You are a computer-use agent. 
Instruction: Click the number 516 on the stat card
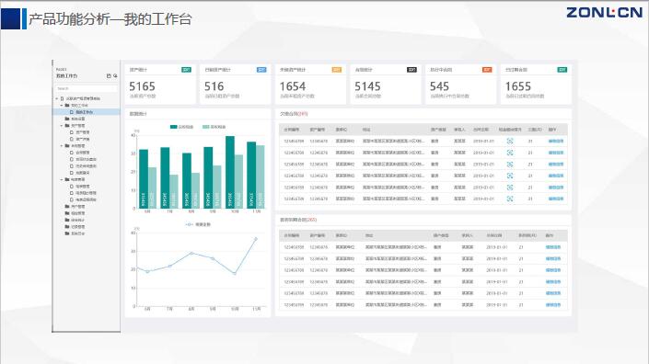point(214,86)
